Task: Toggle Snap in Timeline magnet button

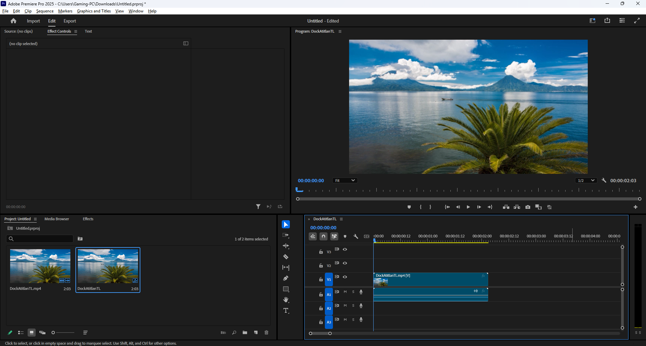Action: pos(324,236)
